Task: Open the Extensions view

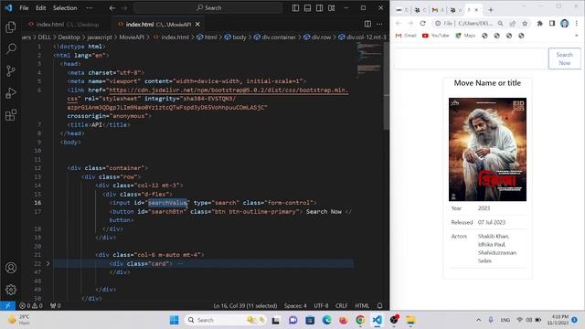Action: [x=11, y=115]
